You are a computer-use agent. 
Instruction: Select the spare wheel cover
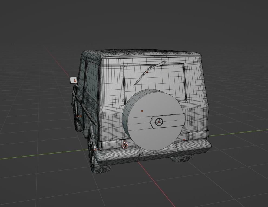click(154, 120)
